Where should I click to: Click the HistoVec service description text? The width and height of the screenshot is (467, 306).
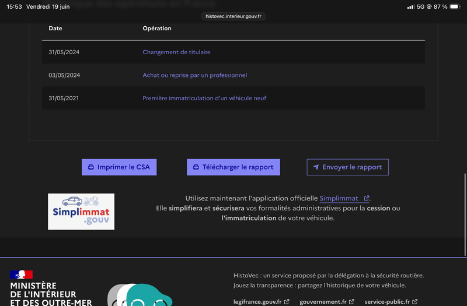click(329, 275)
